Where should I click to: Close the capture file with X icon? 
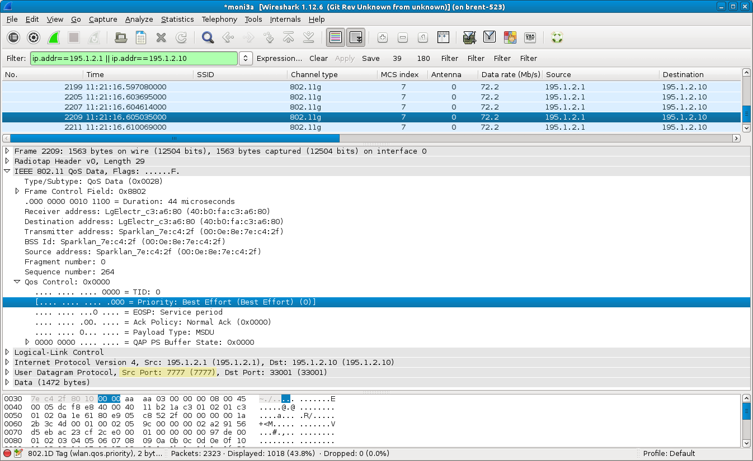tap(161, 38)
